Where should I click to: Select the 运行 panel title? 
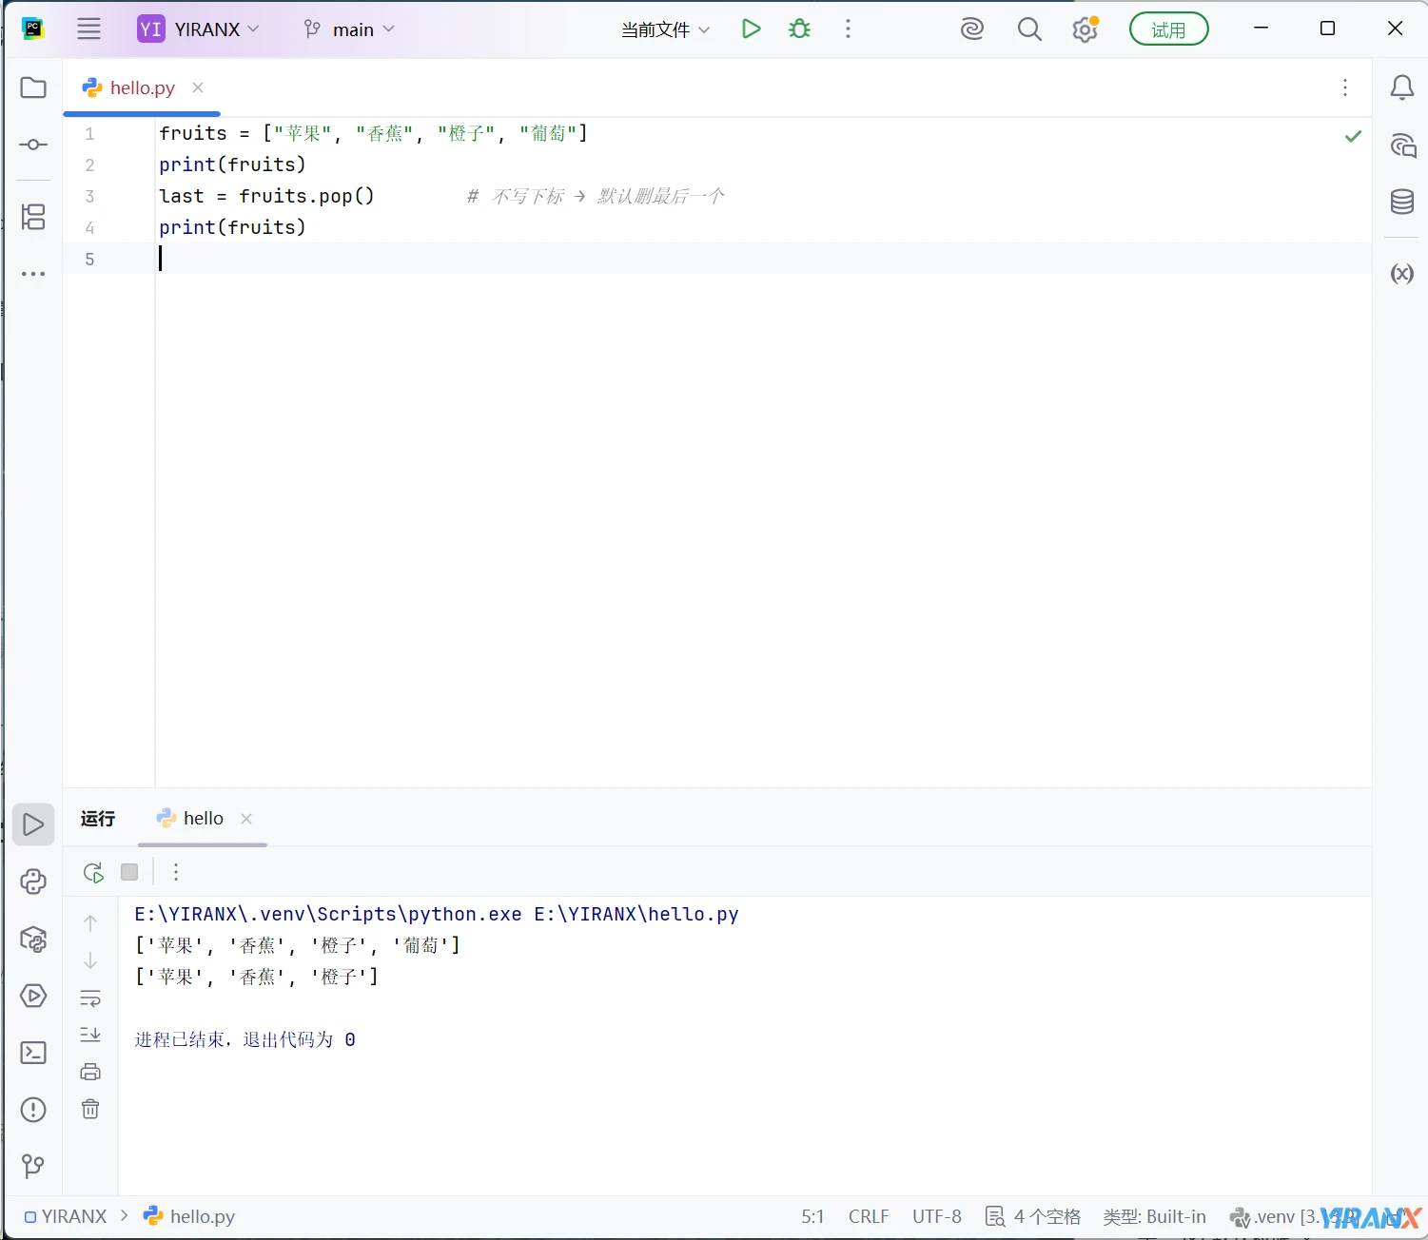point(98,819)
